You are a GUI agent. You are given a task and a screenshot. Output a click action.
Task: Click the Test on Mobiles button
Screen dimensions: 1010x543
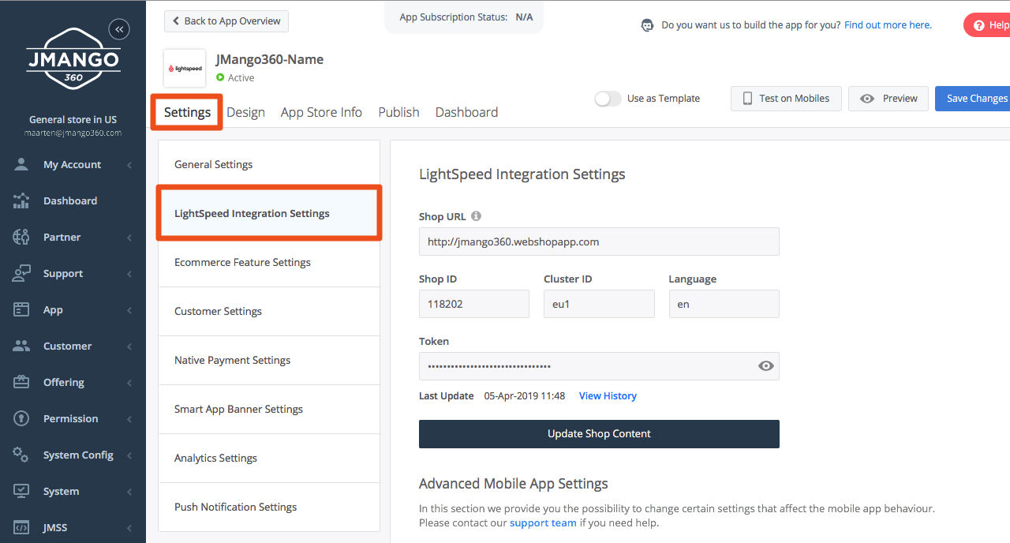click(x=786, y=99)
